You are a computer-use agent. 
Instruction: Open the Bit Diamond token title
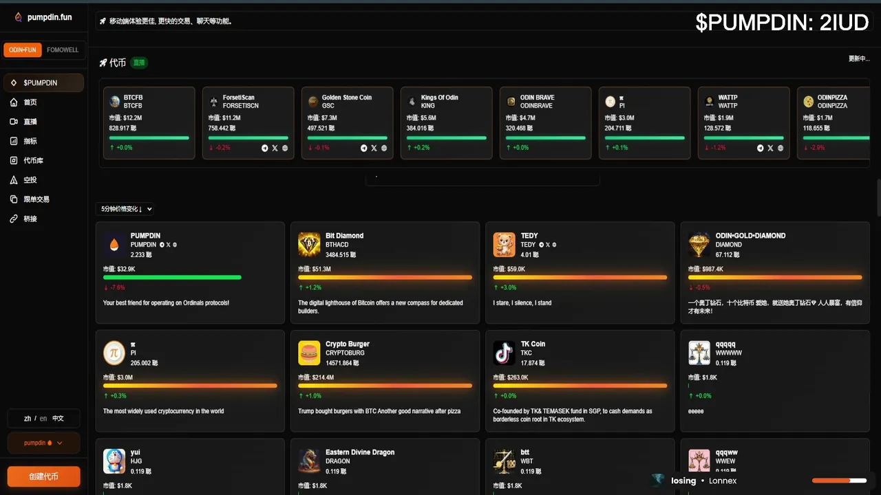(344, 236)
